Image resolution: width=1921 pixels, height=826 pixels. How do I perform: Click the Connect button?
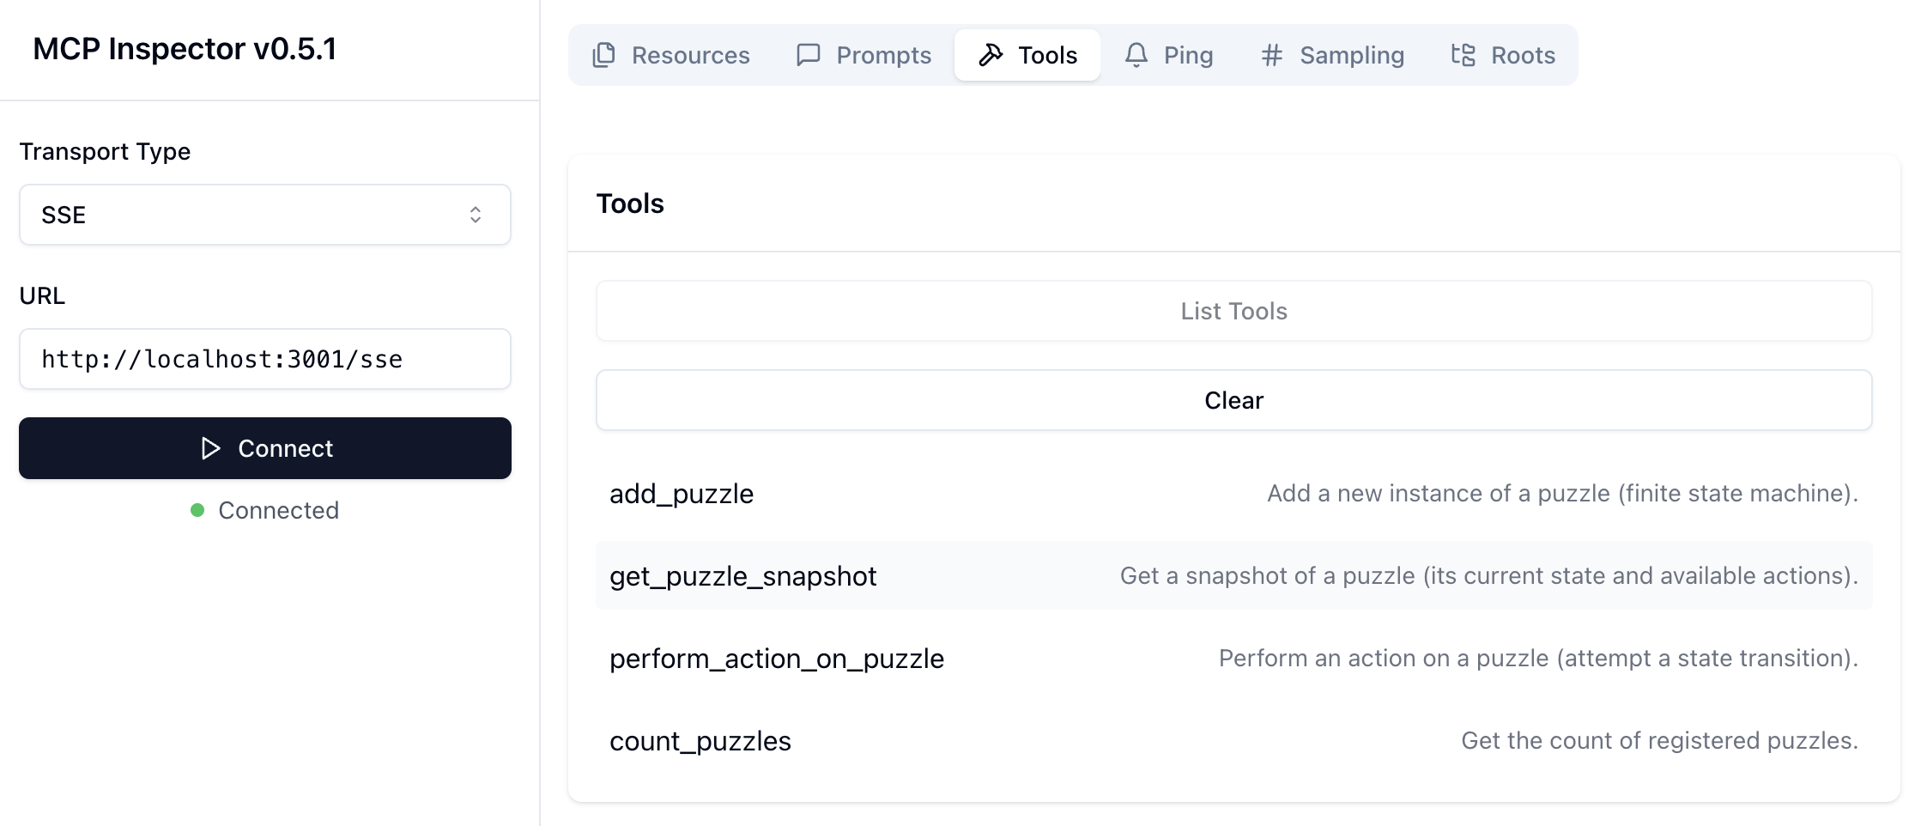click(x=264, y=448)
